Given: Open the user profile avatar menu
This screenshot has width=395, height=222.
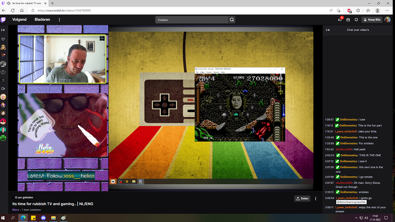Looking at the screenshot, I should [x=388, y=20].
